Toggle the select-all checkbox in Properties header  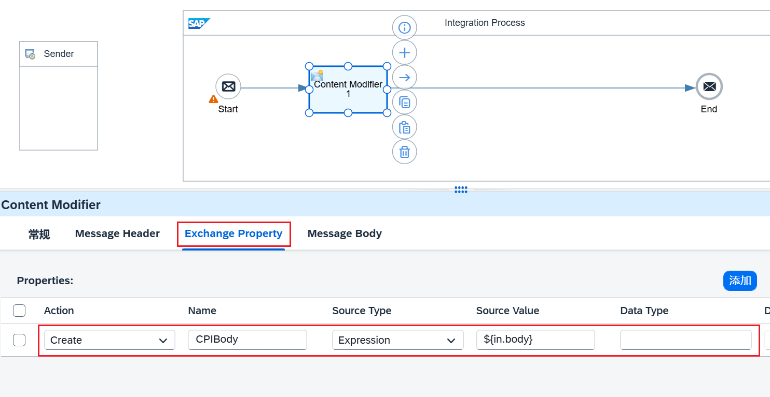click(x=19, y=311)
